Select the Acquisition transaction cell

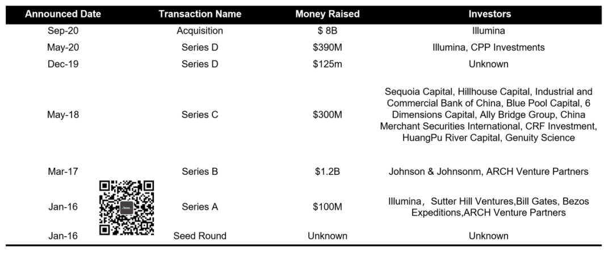[x=200, y=31]
